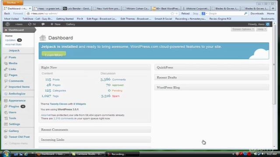Close the Dashboard browser tab
The height and width of the screenshot is (157, 280).
(30, 8)
